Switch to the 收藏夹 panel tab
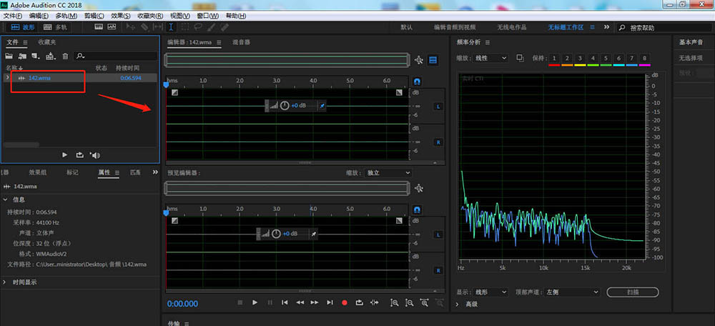Image resolution: width=715 pixels, height=326 pixels. pos(47,42)
